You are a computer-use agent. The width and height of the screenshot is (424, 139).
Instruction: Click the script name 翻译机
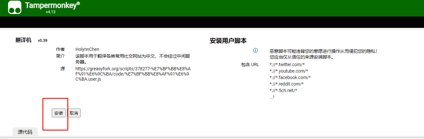point(23,40)
